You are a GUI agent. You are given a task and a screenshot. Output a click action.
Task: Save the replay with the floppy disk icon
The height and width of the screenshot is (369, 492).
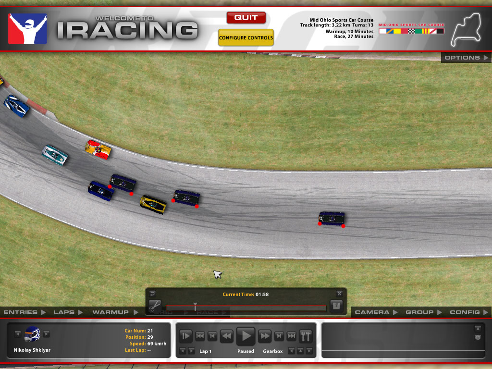pyautogui.click(x=337, y=306)
